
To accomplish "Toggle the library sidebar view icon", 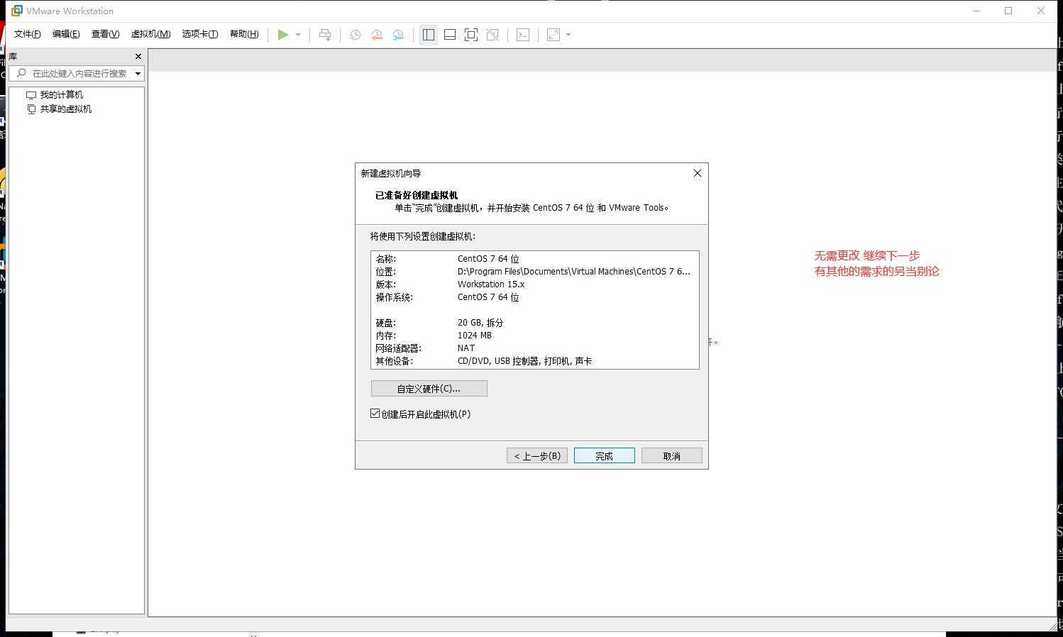I will (x=429, y=35).
